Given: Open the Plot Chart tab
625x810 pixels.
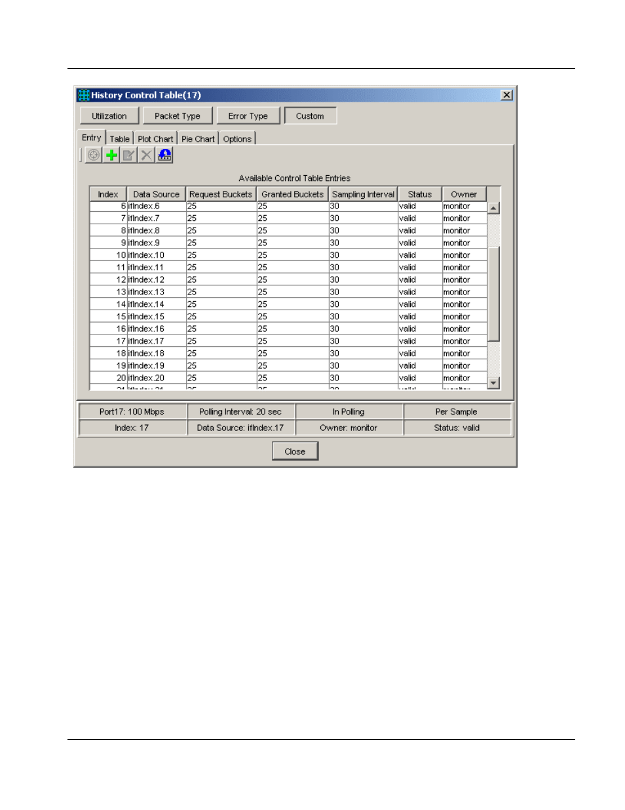Looking at the screenshot, I should click(155, 139).
